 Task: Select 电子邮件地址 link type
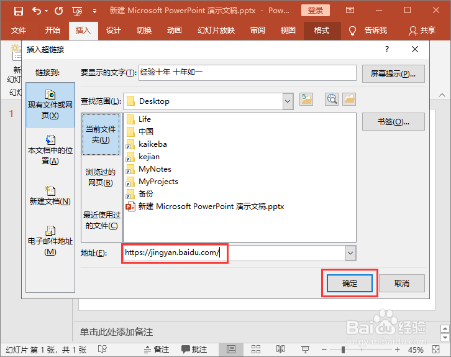[x=50, y=241]
